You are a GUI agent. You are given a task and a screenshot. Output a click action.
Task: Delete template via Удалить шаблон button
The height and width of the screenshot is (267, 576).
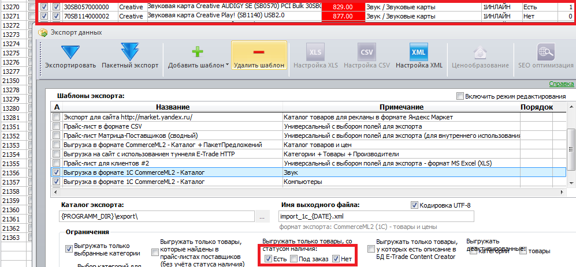(x=259, y=56)
